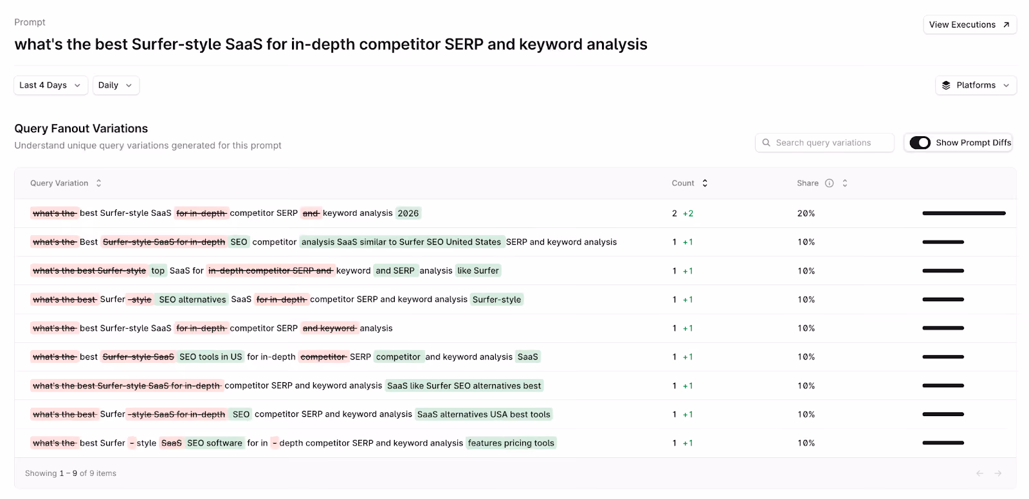The height and width of the screenshot is (499, 1029).
Task: Click 'Showing 1 – 9 of 9 items' text
Action: (x=71, y=473)
